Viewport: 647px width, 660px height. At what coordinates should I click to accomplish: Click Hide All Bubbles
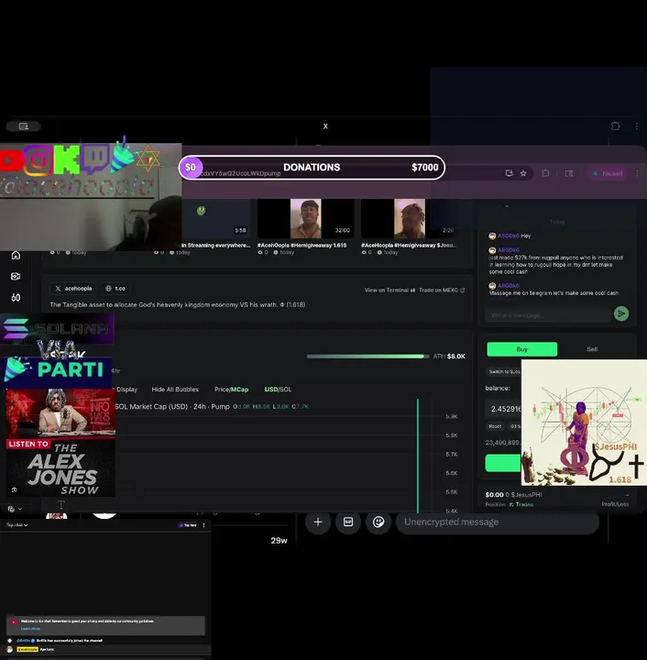[x=175, y=390]
